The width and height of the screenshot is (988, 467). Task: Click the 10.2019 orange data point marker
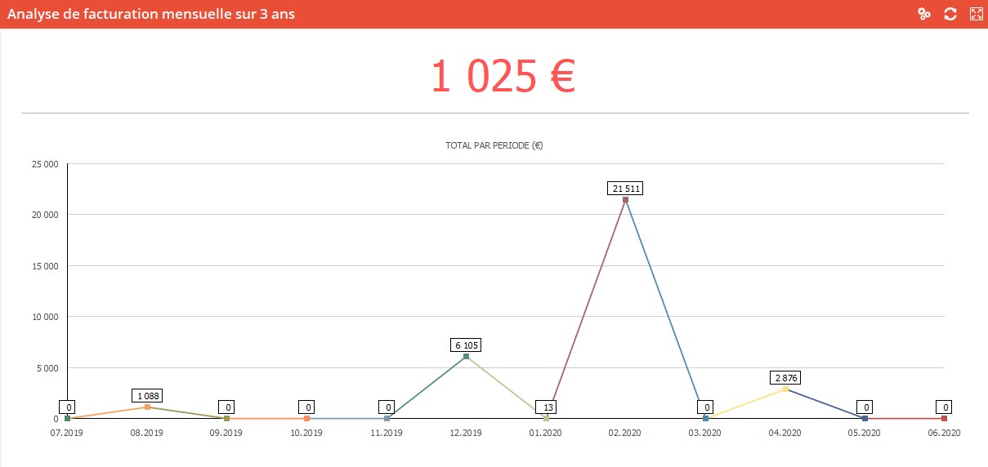click(306, 418)
